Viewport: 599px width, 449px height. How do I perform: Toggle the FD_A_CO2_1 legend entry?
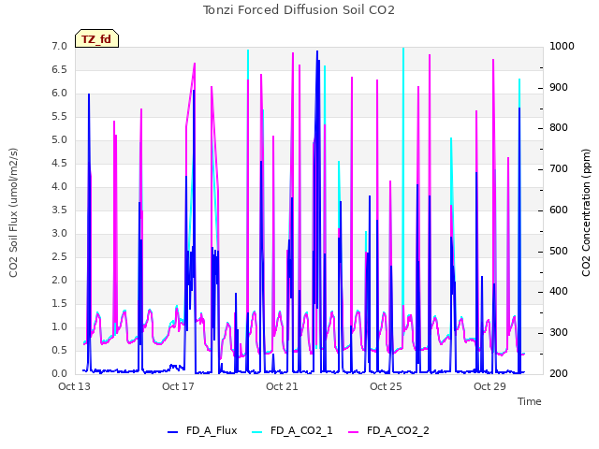[x=292, y=431]
